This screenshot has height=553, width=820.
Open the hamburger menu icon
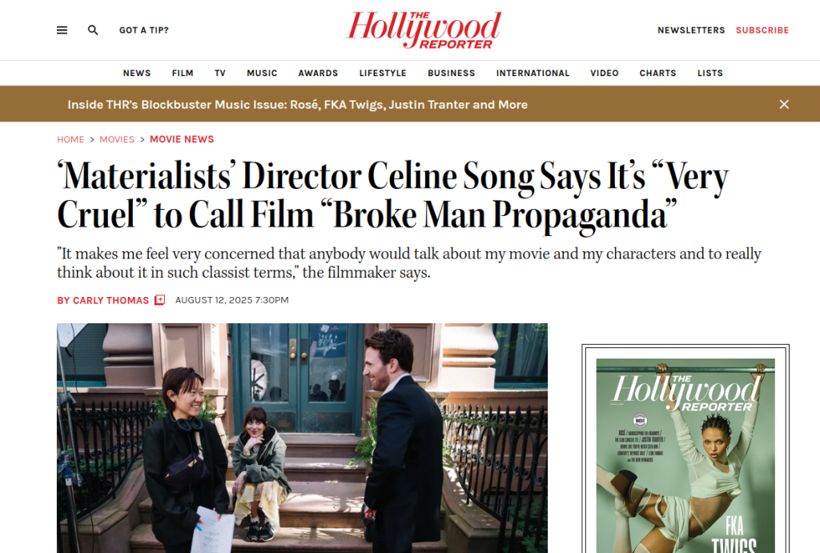[62, 30]
